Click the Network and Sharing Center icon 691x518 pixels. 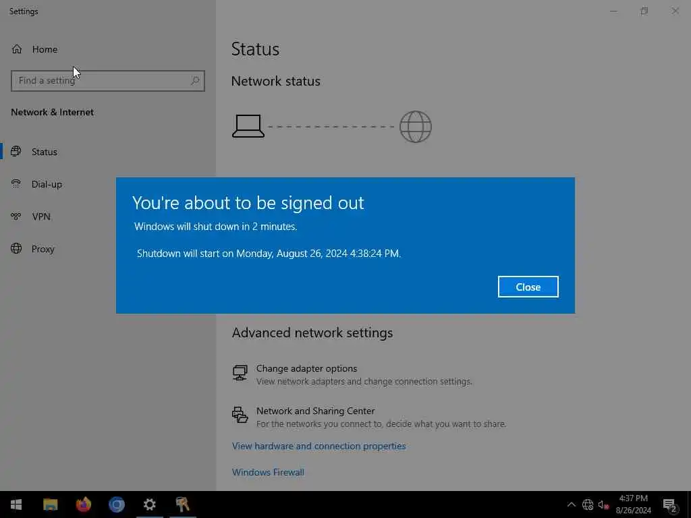(240, 415)
